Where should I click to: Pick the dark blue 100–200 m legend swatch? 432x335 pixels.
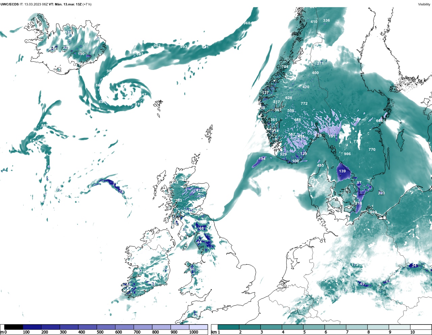[x=32, y=327]
